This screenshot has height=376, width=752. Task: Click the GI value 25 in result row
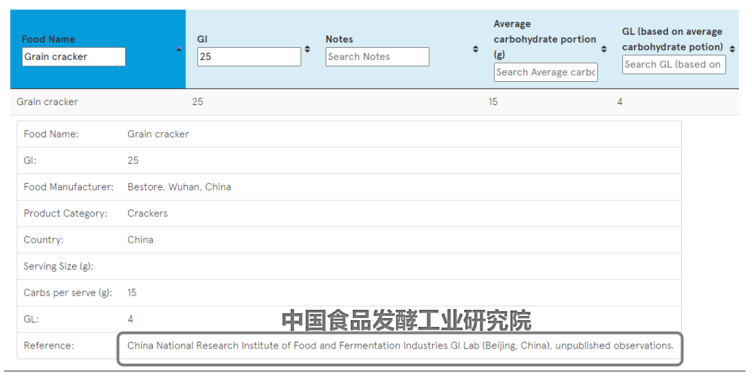point(197,102)
